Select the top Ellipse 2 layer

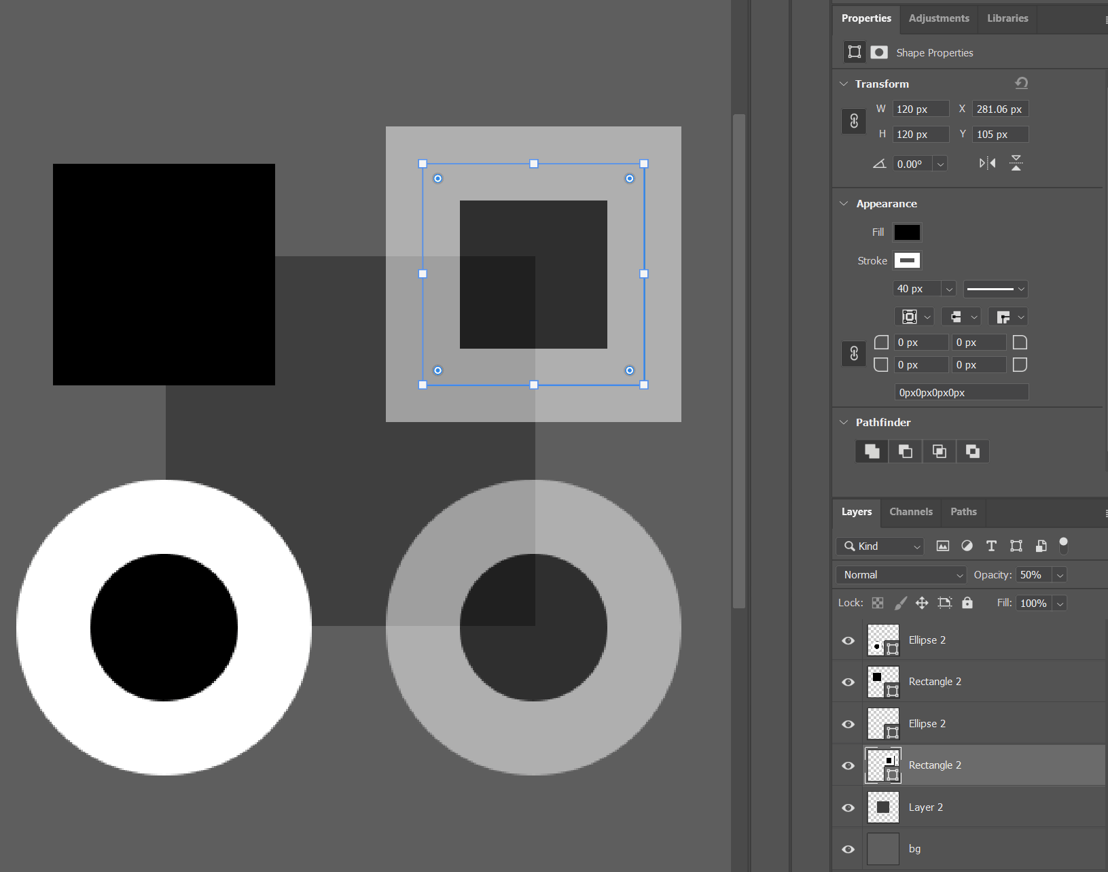pos(927,640)
